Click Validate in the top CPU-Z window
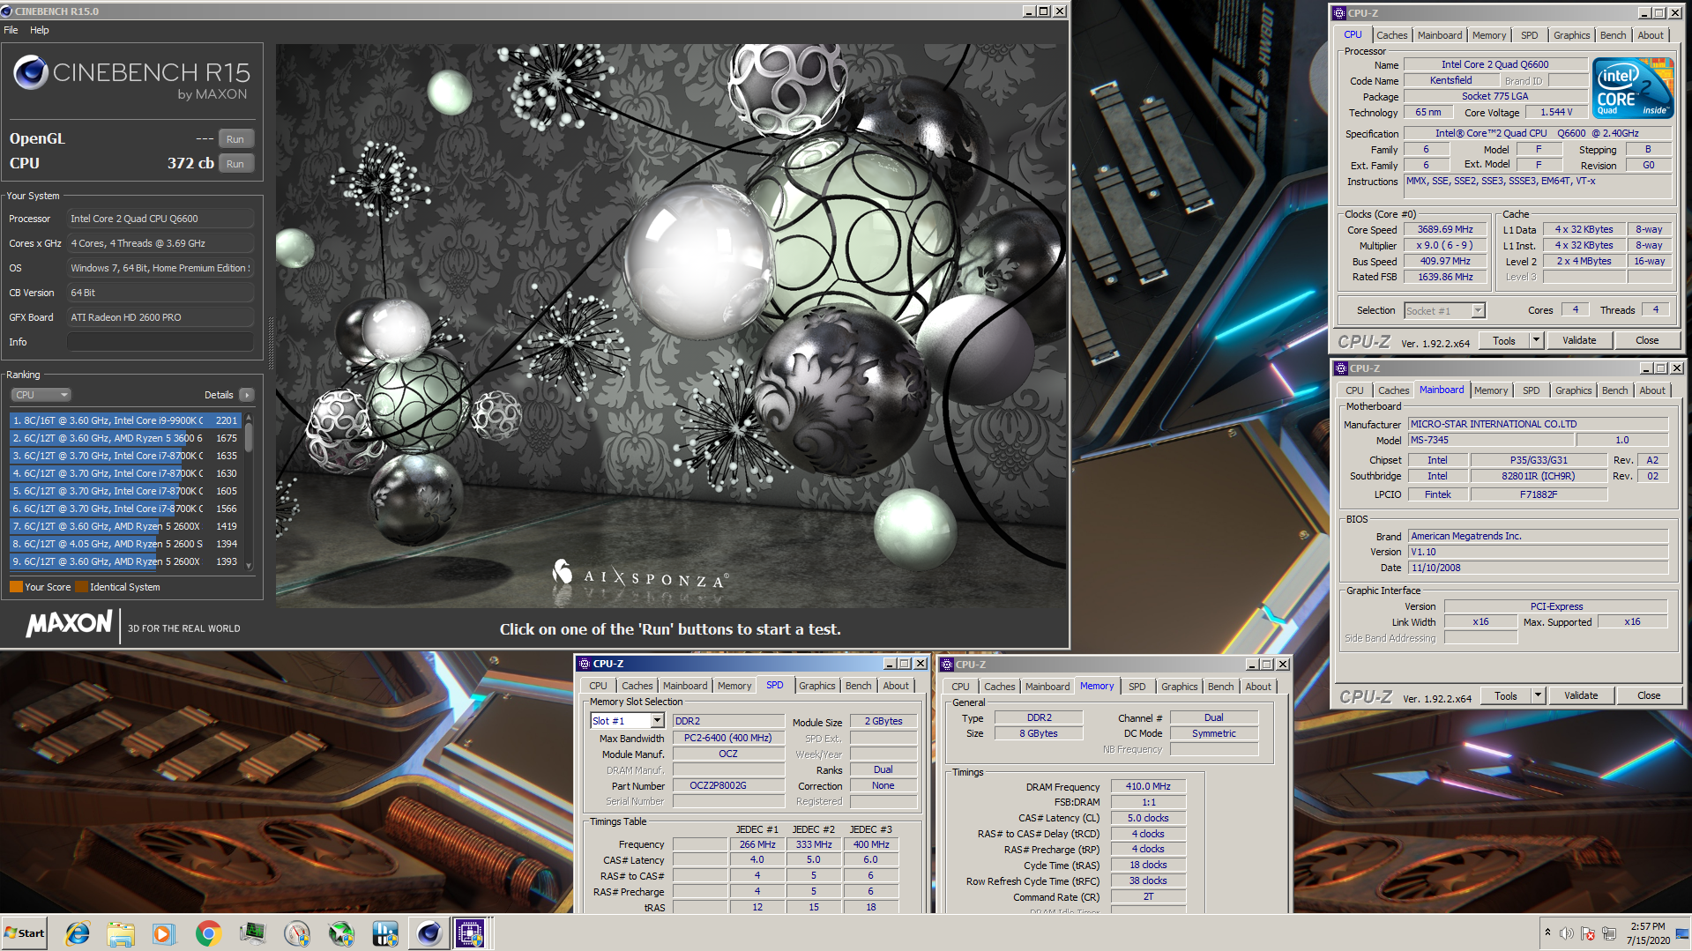The height and width of the screenshot is (951, 1692). (x=1578, y=340)
